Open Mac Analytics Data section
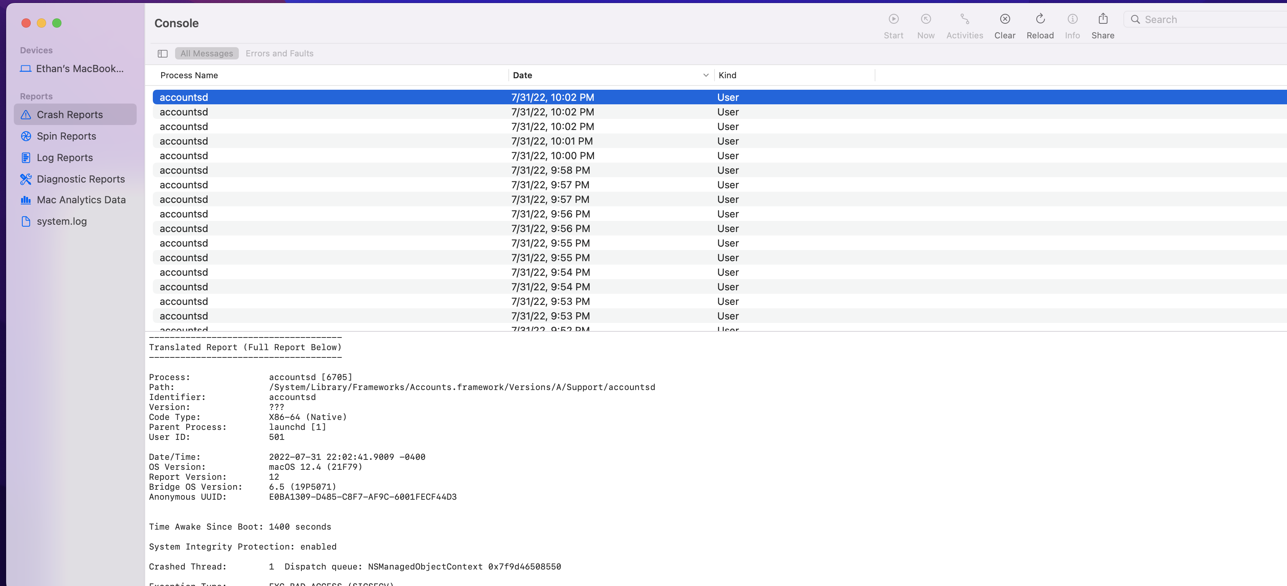The height and width of the screenshot is (586, 1287). (81, 200)
